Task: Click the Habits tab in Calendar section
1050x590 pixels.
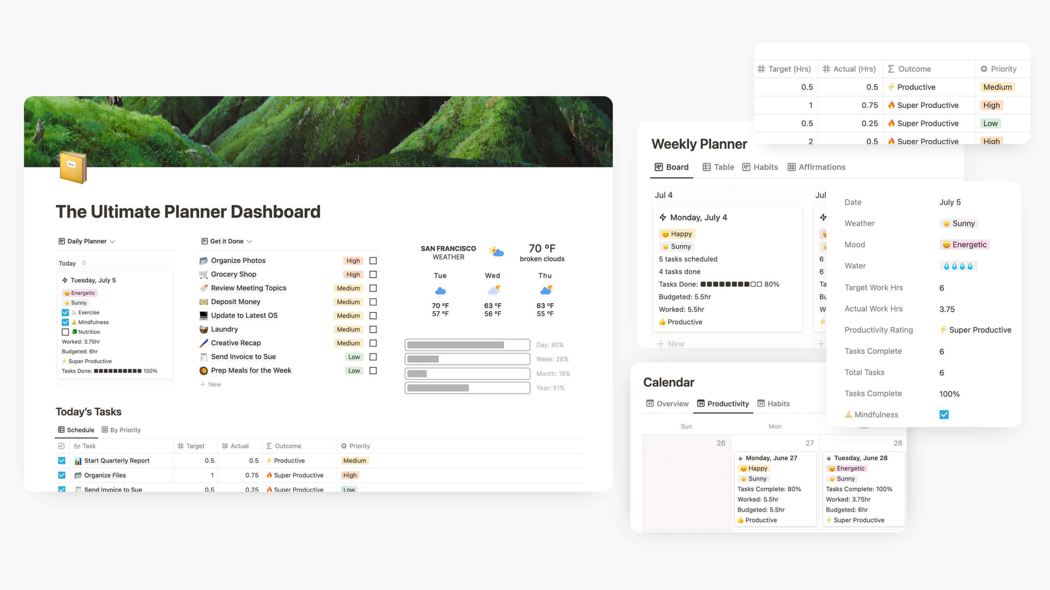Action: (778, 404)
